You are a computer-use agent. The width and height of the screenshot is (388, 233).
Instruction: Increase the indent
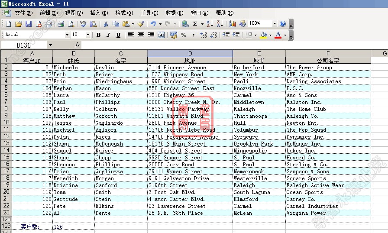[x=236, y=35]
